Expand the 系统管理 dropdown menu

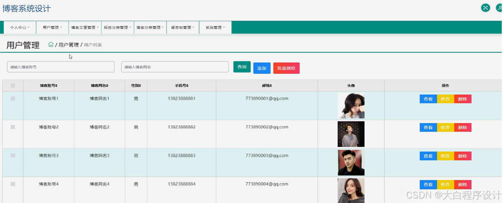(x=215, y=28)
